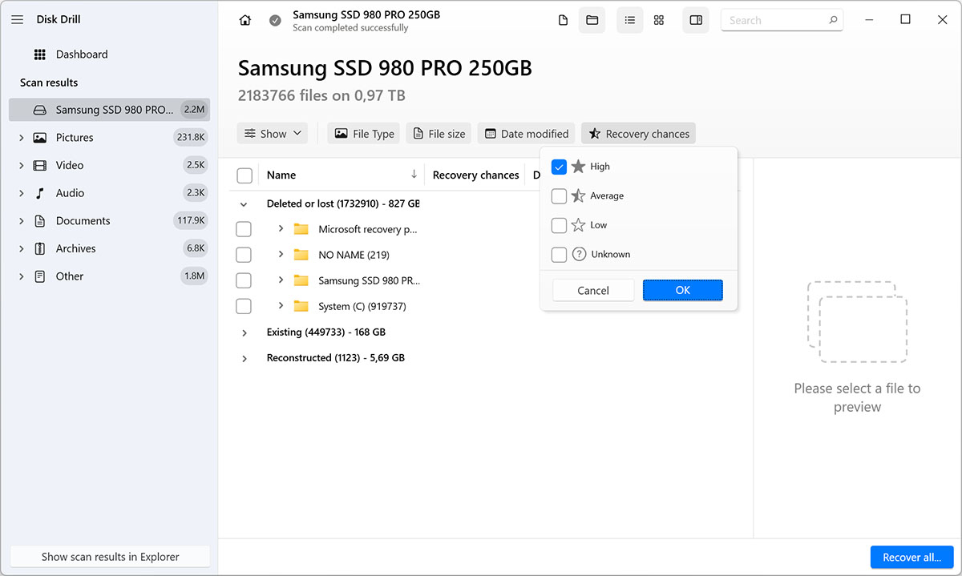Click the Unknown question mark icon
This screenshot has width=962, height=576.
point(579,254)
